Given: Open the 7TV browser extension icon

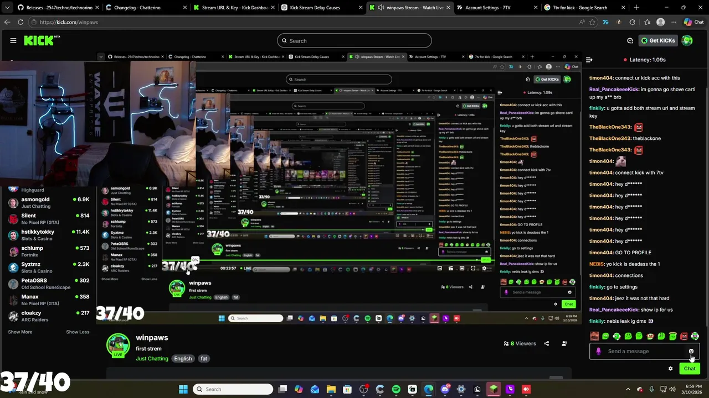Looking at the screenshot, I should (x=605, y=22).
